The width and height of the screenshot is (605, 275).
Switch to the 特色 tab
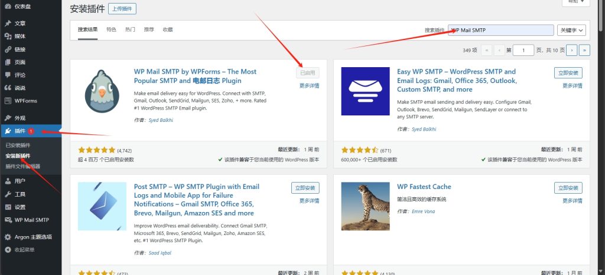tap(111, 29)
